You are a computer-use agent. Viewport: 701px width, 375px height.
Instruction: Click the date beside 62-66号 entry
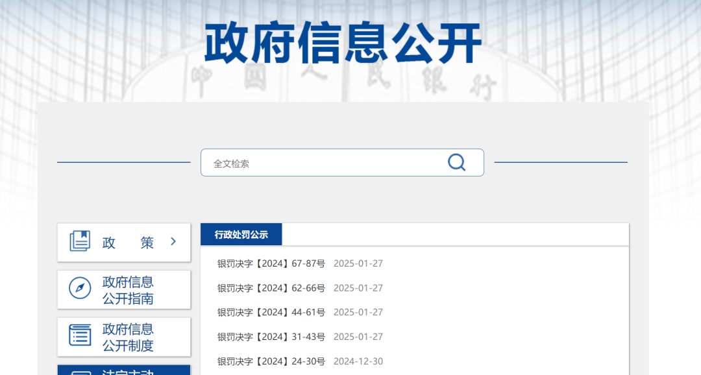[358, 288]
